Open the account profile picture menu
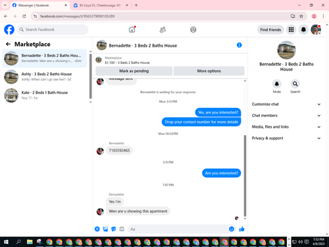 pos(316,30)
